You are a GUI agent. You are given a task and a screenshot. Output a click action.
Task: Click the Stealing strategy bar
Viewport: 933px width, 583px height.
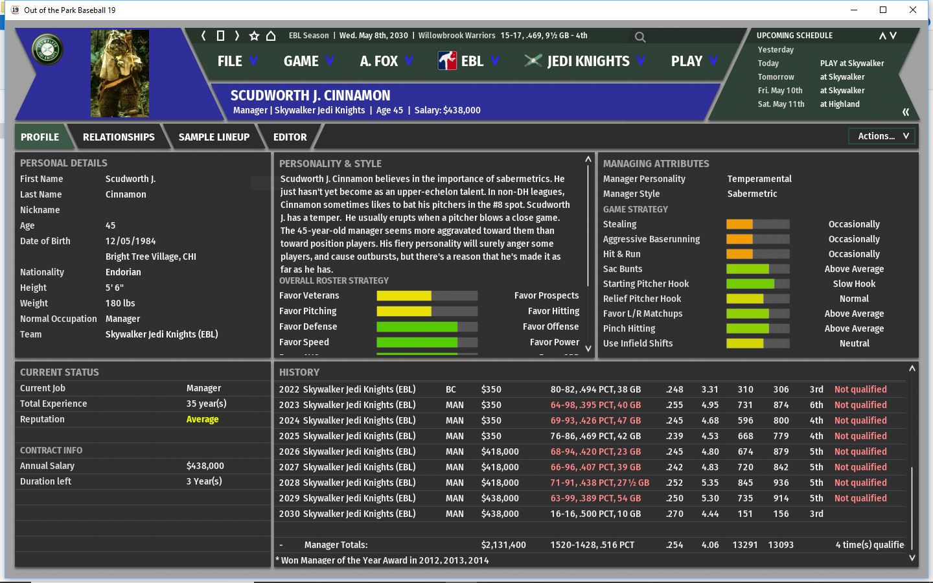tap(757, 224)
